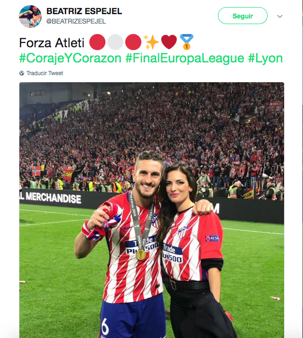303x338 pixels.
Task: Open the #CorajeYCorazon hashtag
Action: pyautogui.click(x=69, y=59)
